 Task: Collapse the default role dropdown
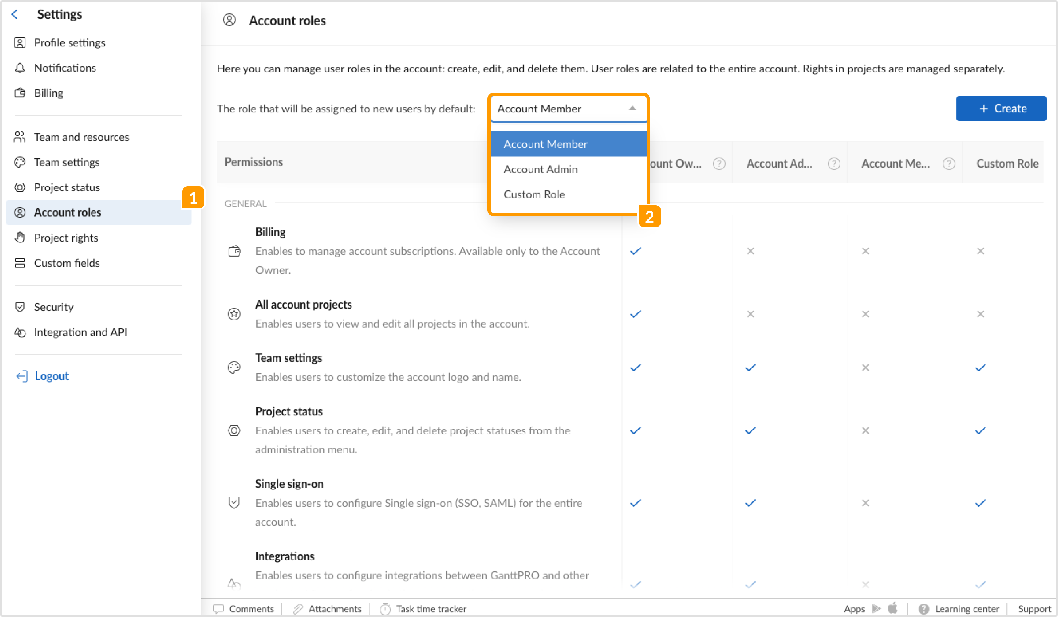click(x=632, y=109)
